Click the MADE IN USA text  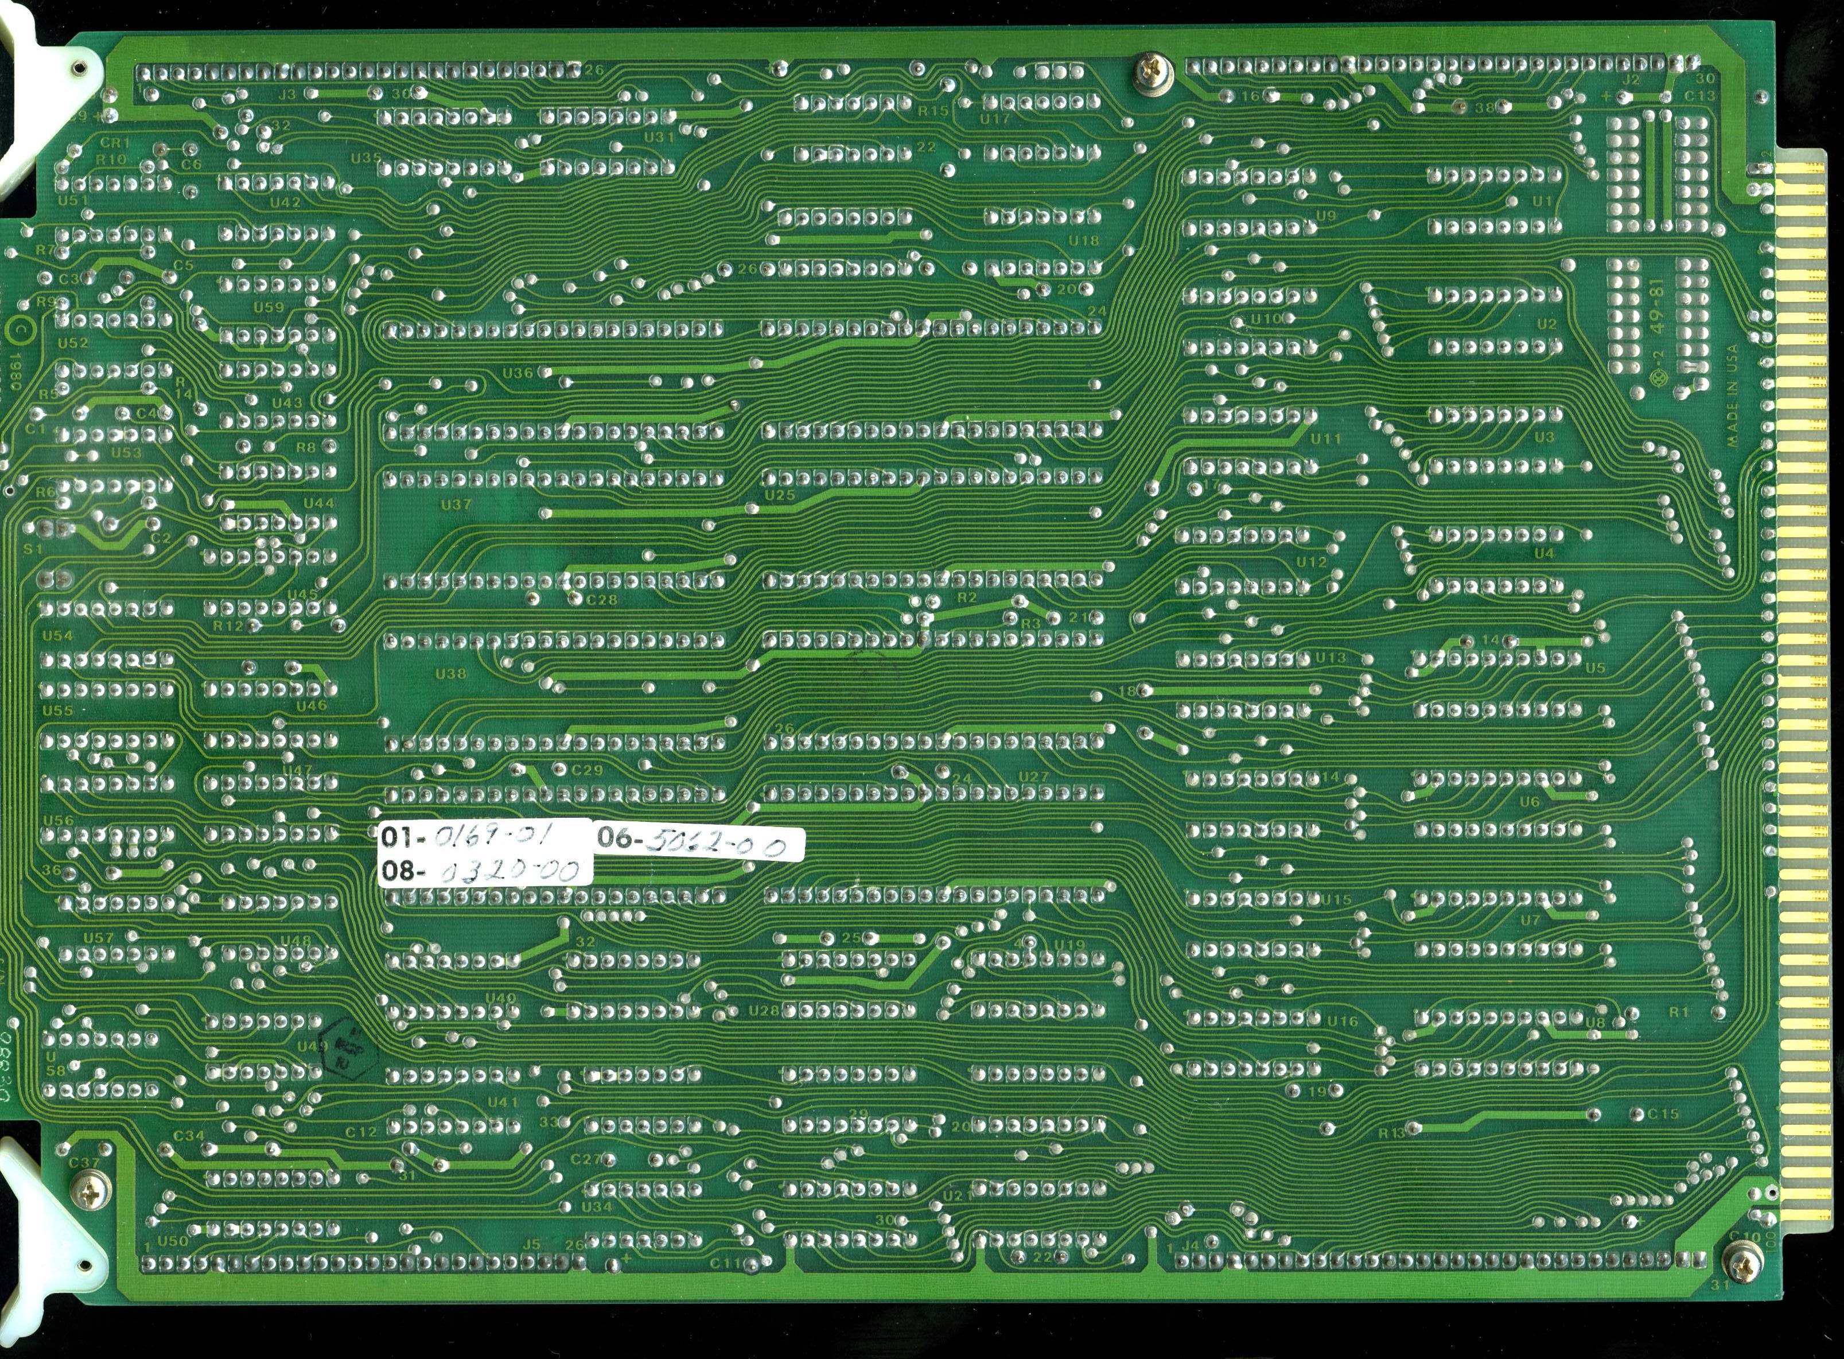click(x=1732, y=395)
